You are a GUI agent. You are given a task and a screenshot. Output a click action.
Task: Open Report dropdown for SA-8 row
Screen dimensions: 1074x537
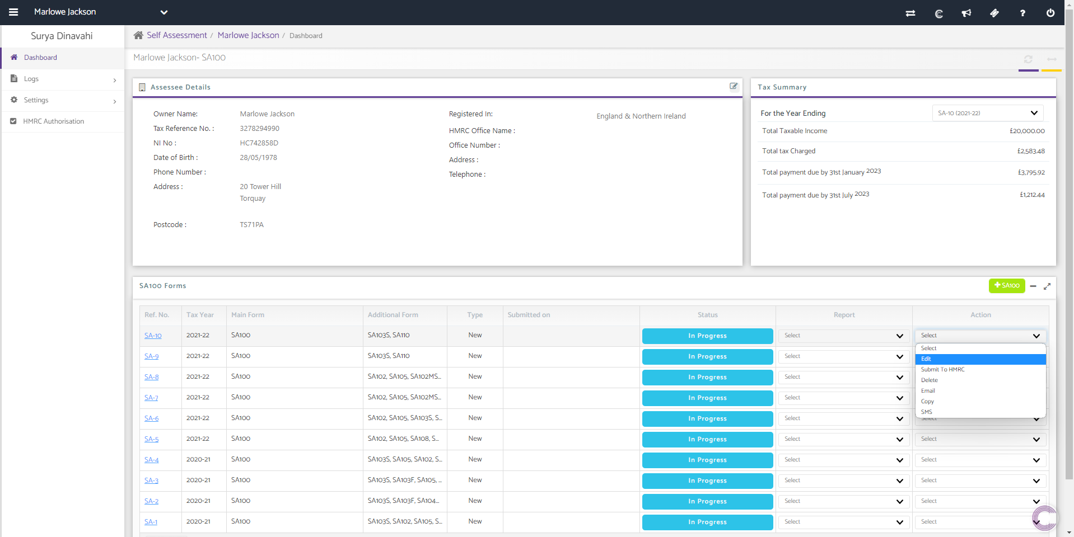(x=843, y=377)
